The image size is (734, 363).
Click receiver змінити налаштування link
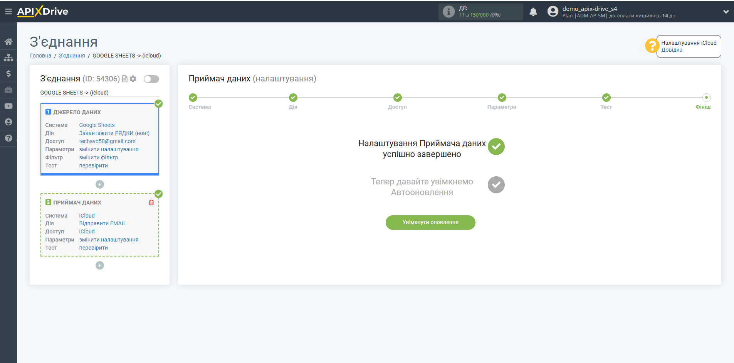coord(109,240)
